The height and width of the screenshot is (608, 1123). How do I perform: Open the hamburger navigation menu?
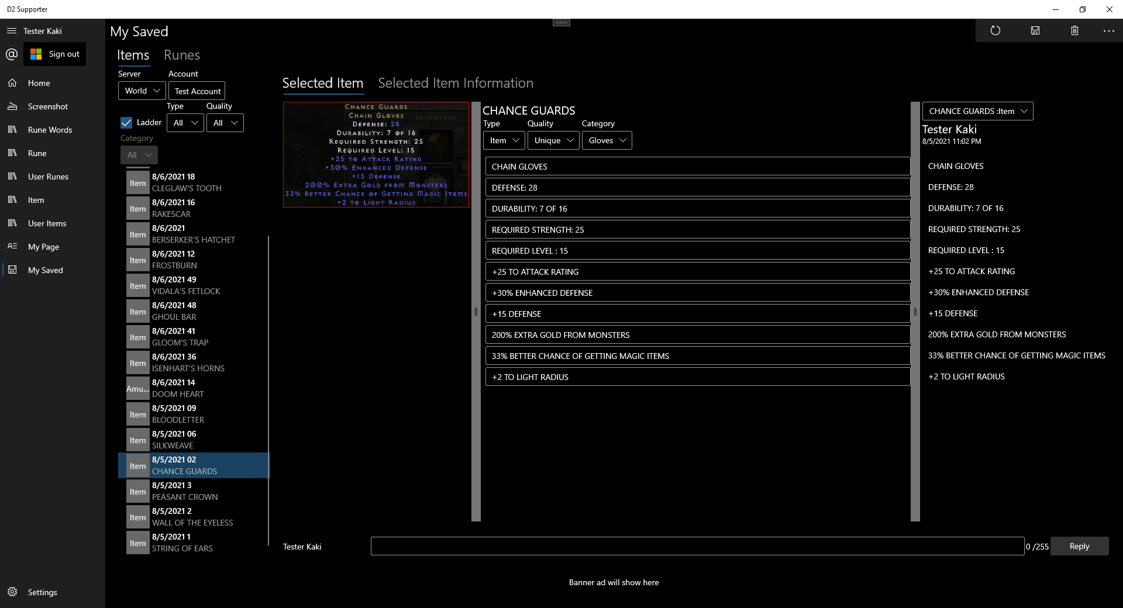12,31
